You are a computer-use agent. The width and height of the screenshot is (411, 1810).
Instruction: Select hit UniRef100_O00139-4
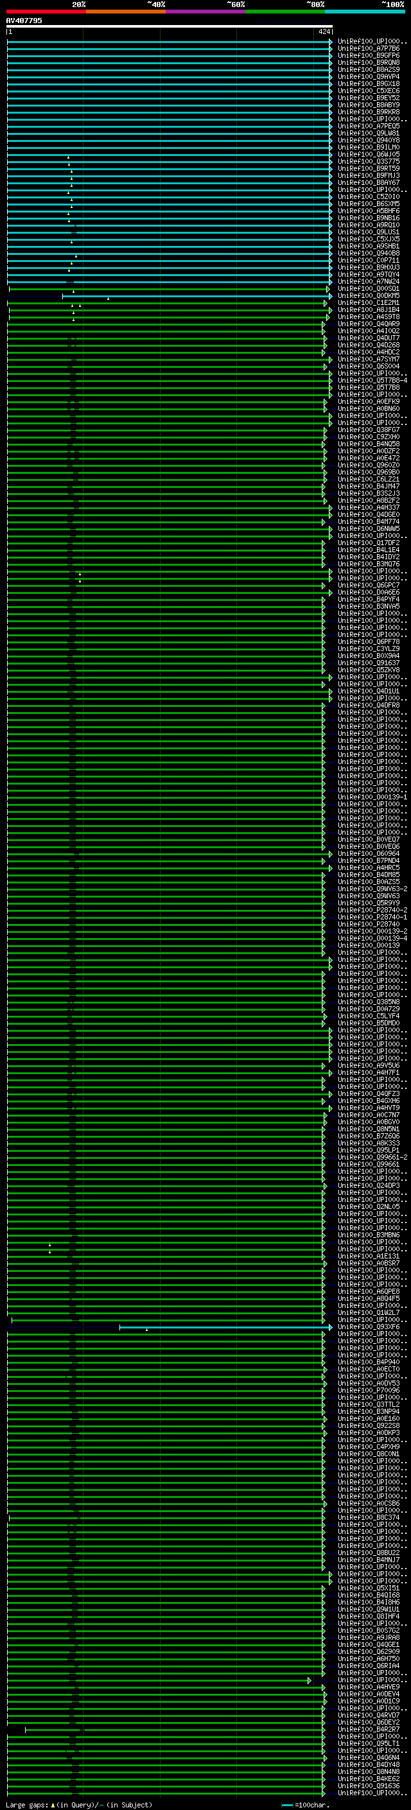click(x=372, y=938)
